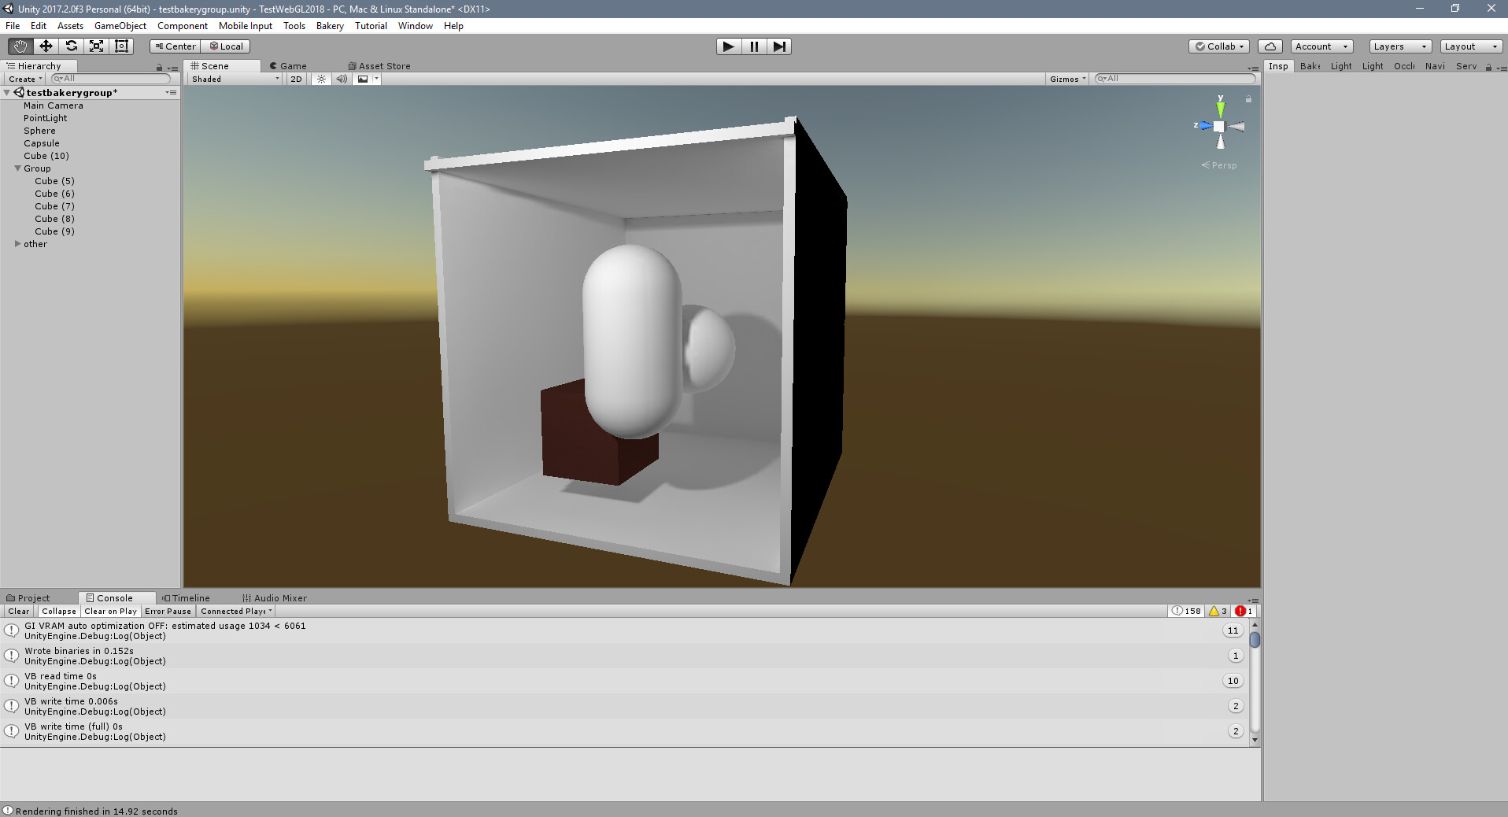The image size is (1508, 817).
Task: Expand the Group item in Hierarchy
Action: (17, 168)
